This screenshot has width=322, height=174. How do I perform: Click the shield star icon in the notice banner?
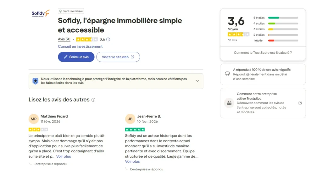click(x=36, y=81)
